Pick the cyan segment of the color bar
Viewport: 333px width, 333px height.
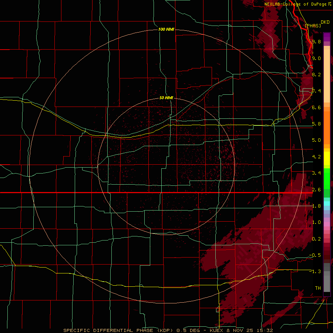pyautogui.click(x=327, y=203)
